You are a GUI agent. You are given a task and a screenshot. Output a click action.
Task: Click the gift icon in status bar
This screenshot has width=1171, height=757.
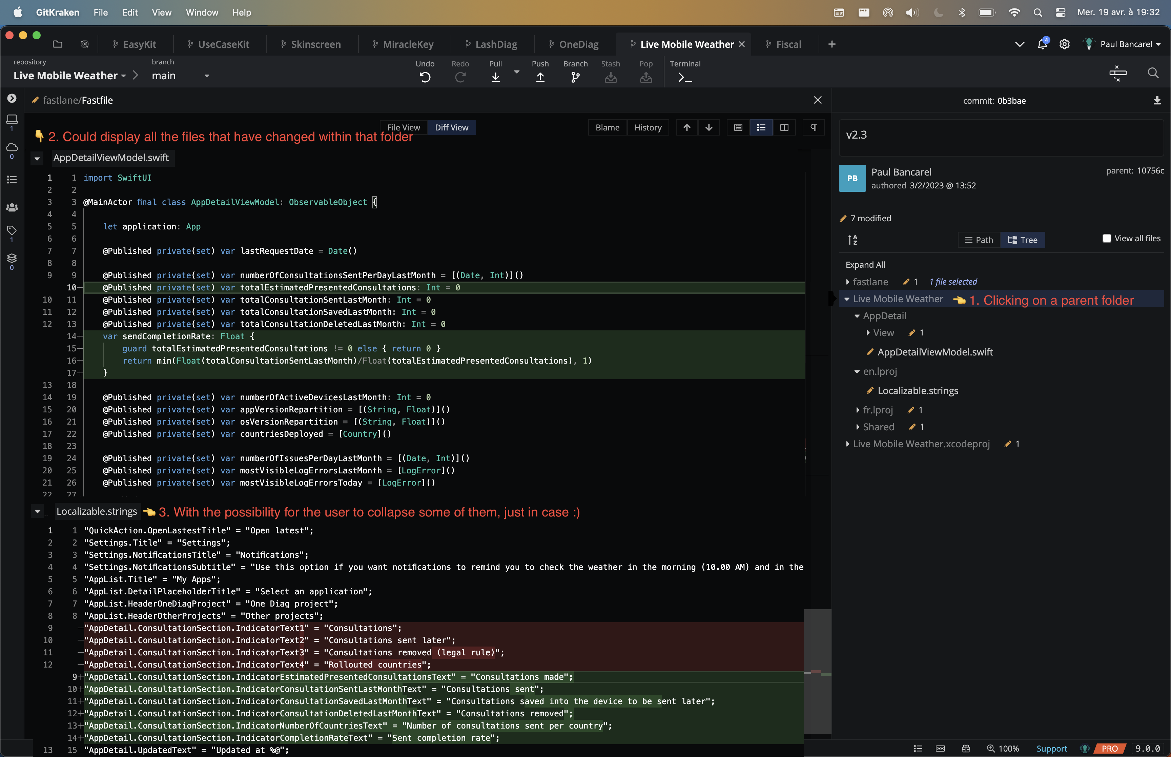[966, 749]
